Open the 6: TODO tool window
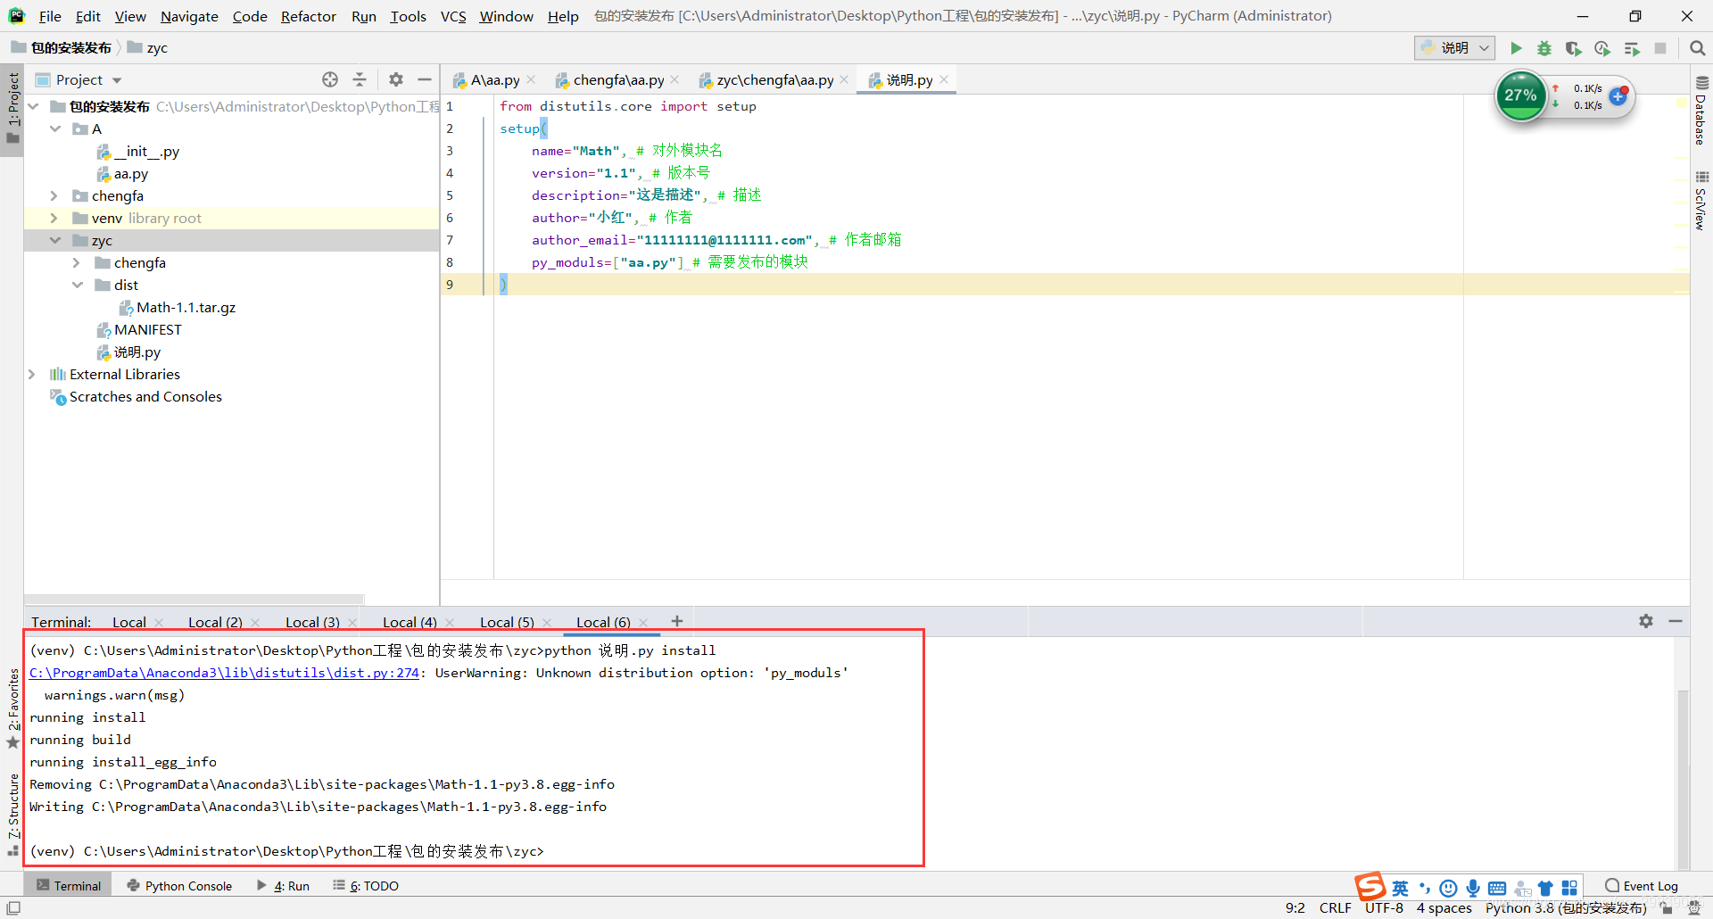This screenshot has height=919, width=1713. (366, 886)
